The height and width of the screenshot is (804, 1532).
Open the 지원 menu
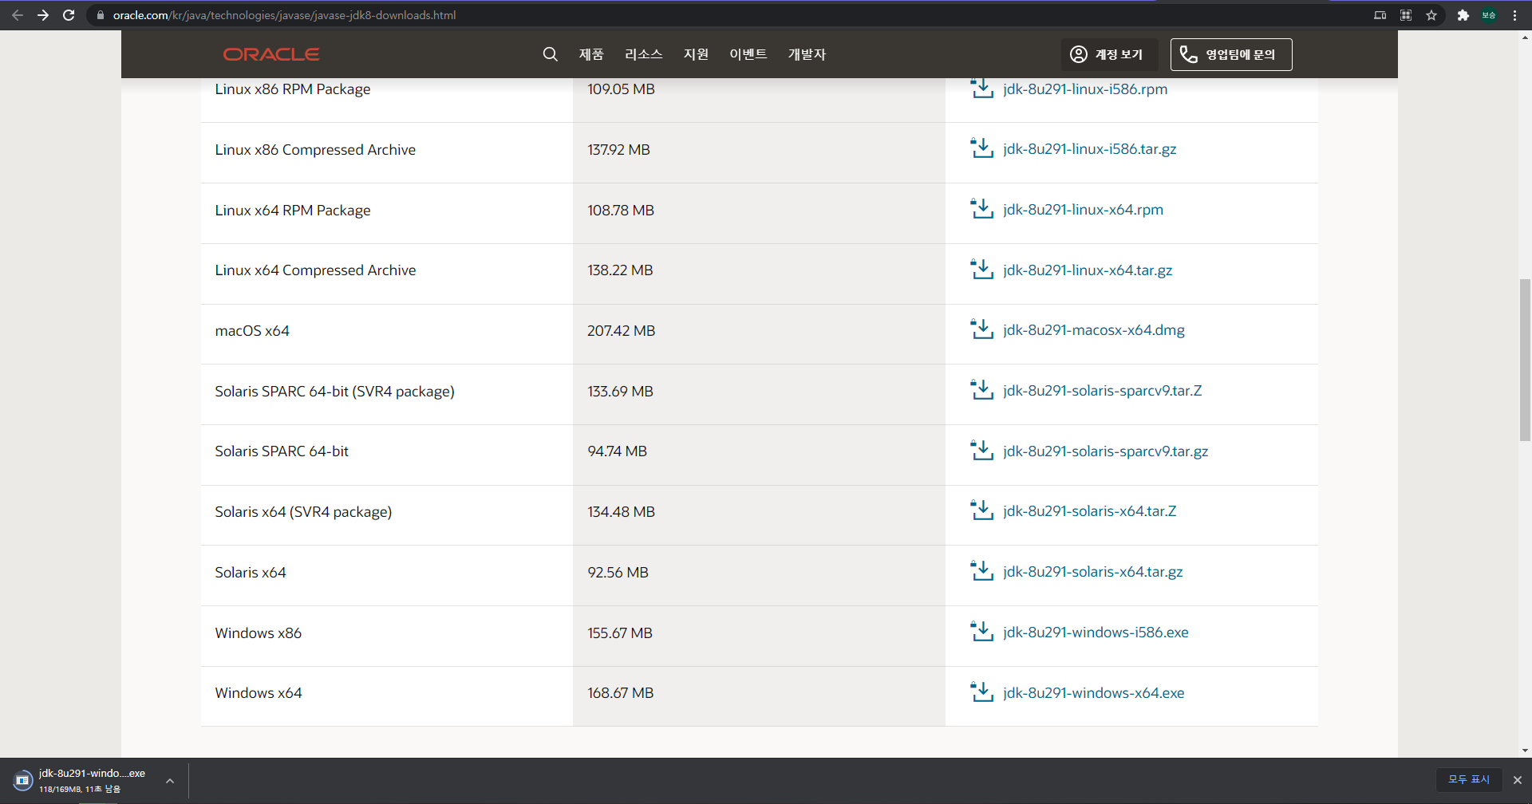[696, 54]
